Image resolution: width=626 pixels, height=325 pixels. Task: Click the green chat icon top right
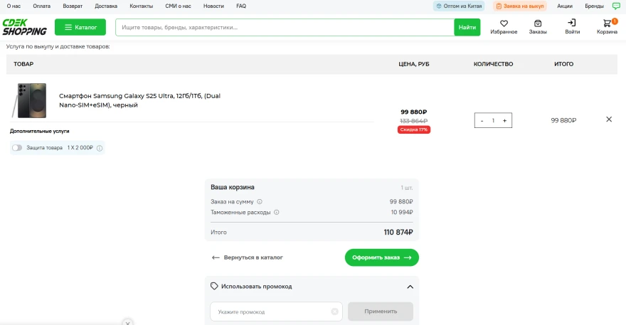pyautogui.click(x=616, y=6)
